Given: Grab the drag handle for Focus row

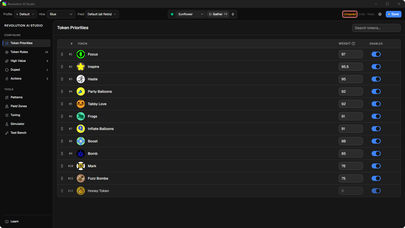Looking at the screenshot, I should [62, 54].
